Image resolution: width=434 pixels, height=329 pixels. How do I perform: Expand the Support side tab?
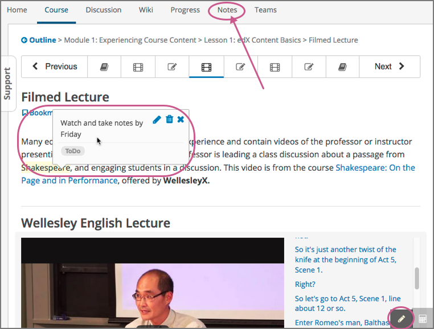7,84
